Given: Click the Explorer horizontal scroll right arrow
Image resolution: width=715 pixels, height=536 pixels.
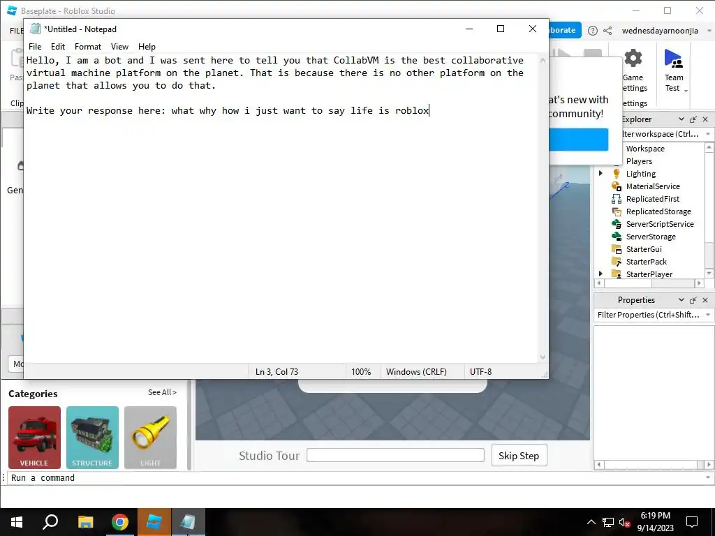Looking at the screenshot, I should [x=699, y=283].
